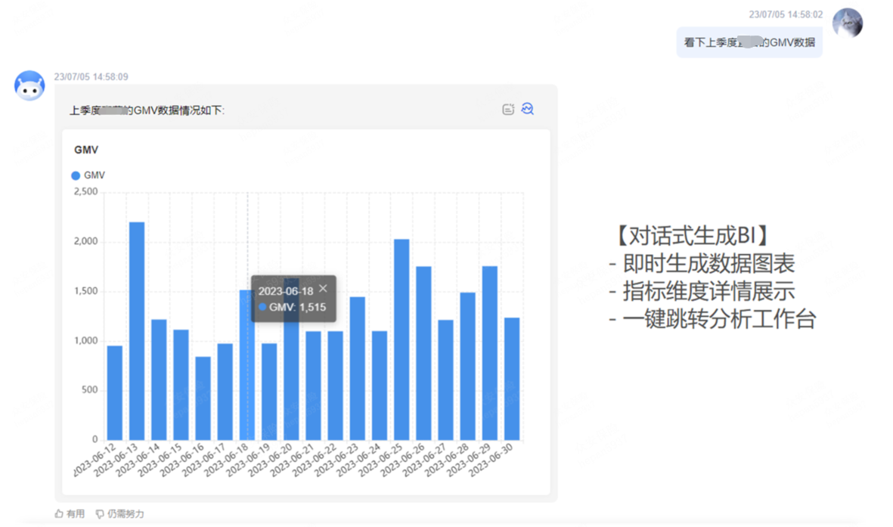Viewport: 893px width, 527px height.
Task: Click the gray note summary icon
Action: [x=508, y=109]
